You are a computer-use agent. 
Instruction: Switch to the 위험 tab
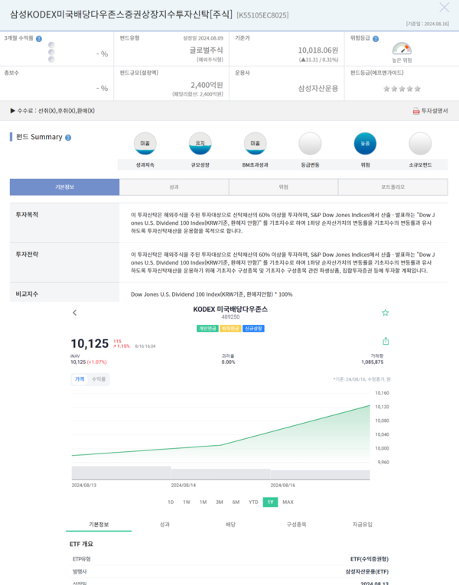(284, 187)
